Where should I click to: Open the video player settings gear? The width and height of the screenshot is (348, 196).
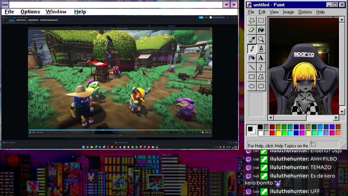coord(203,132)
